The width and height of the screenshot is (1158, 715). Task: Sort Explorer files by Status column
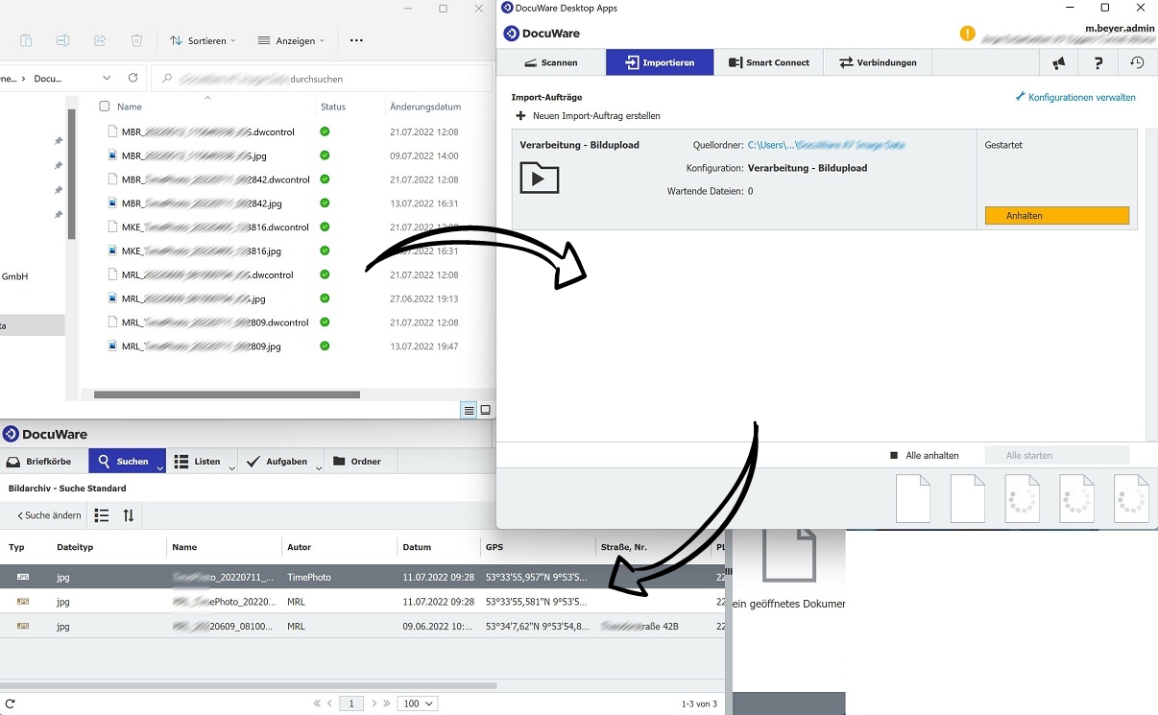click(333, 107)
